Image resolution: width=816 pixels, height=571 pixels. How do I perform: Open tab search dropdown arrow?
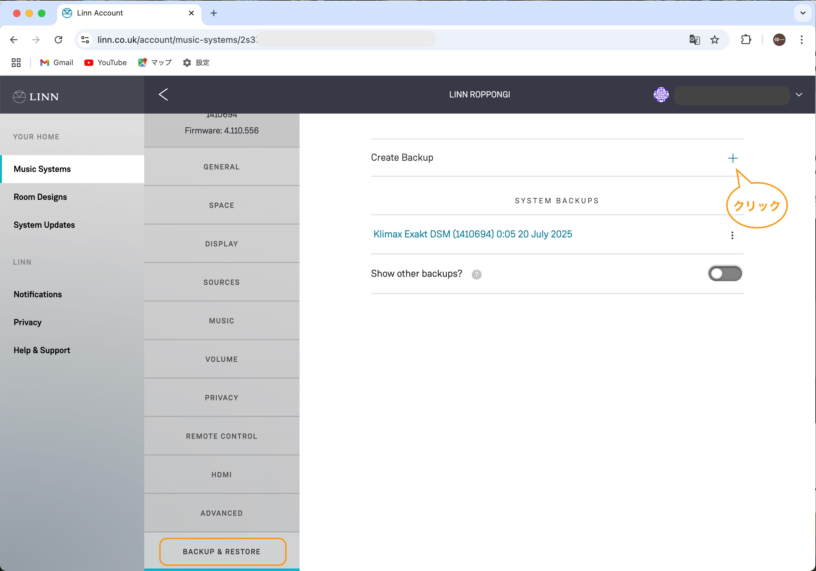(x=803, y=13)
